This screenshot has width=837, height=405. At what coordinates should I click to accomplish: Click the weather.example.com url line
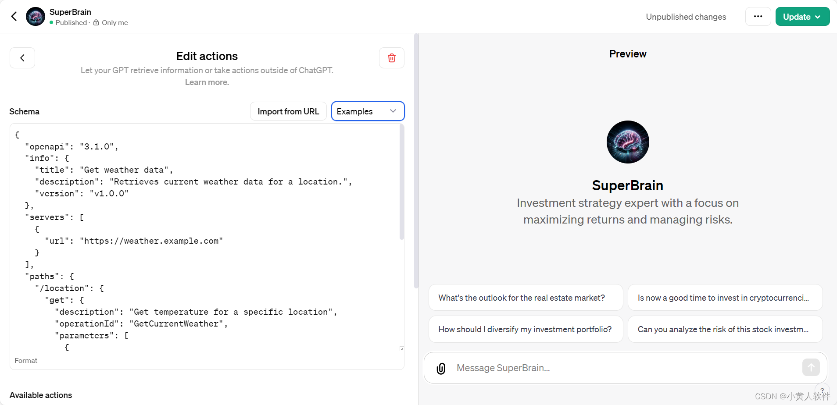[x=134, y=241]
